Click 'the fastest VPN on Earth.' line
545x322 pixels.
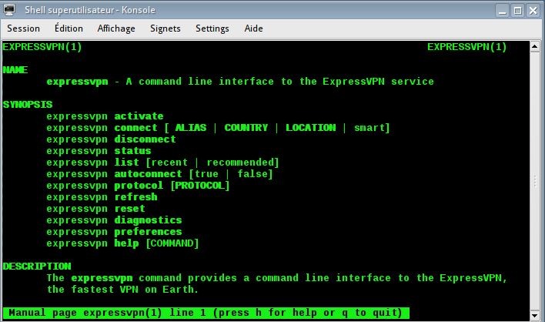(122, 290)
